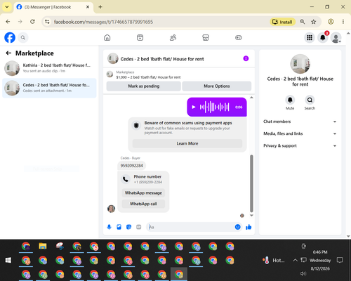Click the chat vertical scrollbar thumb

(x=251, y=183)
